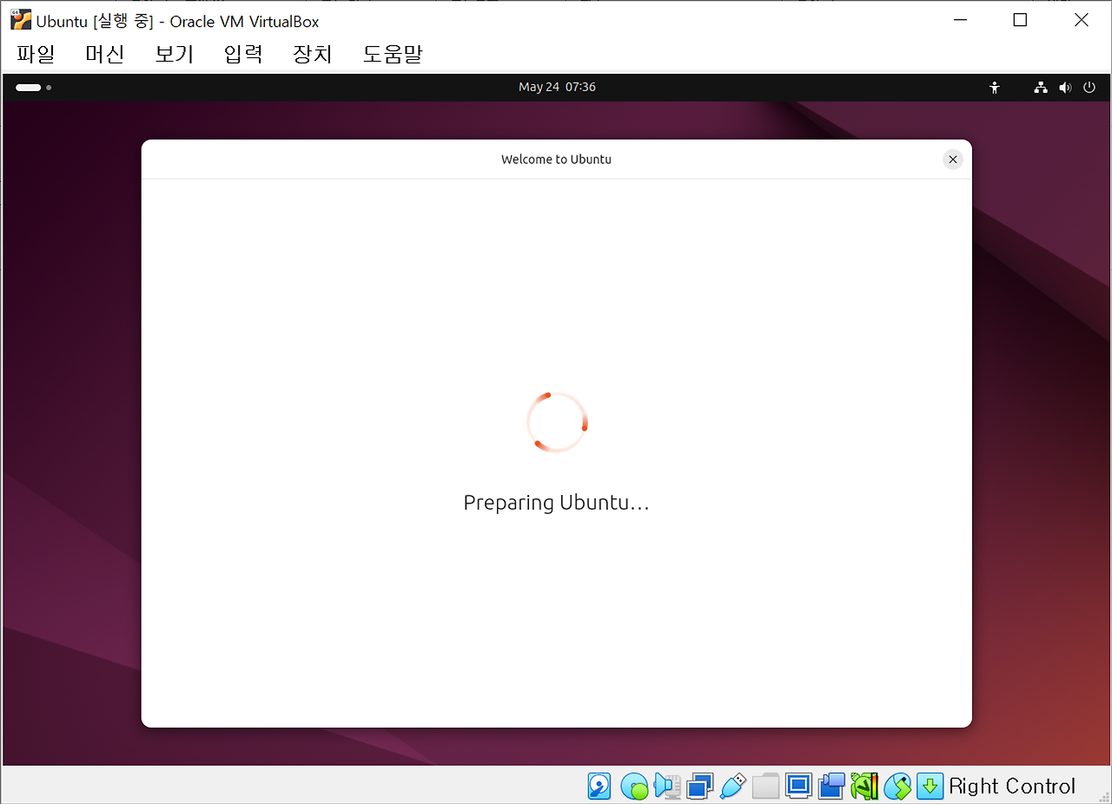Maximize the VirtualBox window
1112x804 pixels.
[x=1020, y=20]
